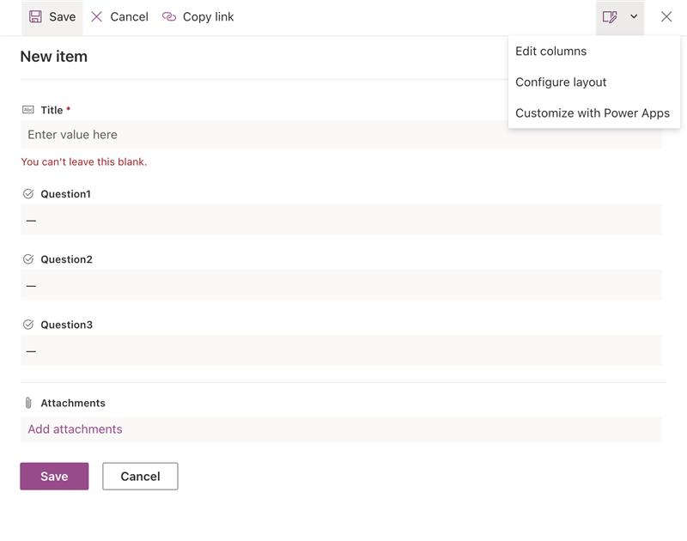687x541 pixels.
Task: Click the floppy disk Save icon in toolbar
Action: tap(35, 16)
